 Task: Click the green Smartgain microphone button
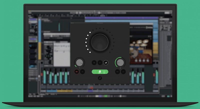[100, 72]
